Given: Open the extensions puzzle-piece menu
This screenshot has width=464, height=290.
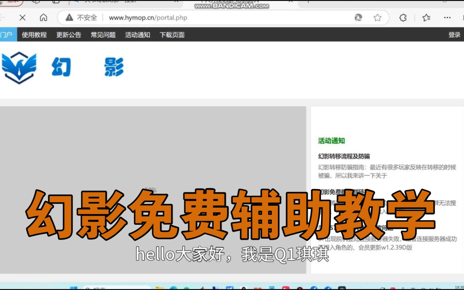Looking at the screenshot, I should [403, 18].
